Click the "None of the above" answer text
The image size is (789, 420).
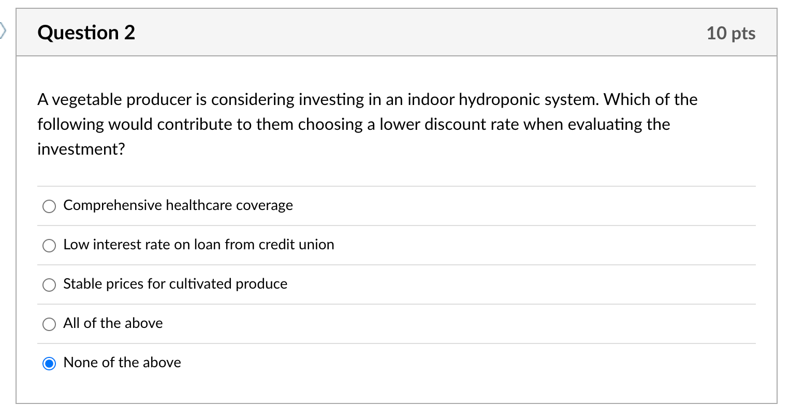(x=122, y=363)
